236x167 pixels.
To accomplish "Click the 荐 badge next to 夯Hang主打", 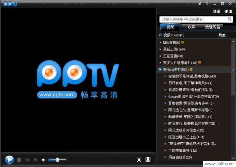I will click(x=191, y=69).
